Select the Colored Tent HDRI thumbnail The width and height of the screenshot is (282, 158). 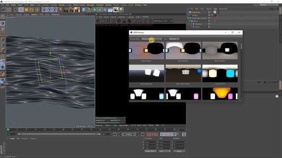(220, 73)
